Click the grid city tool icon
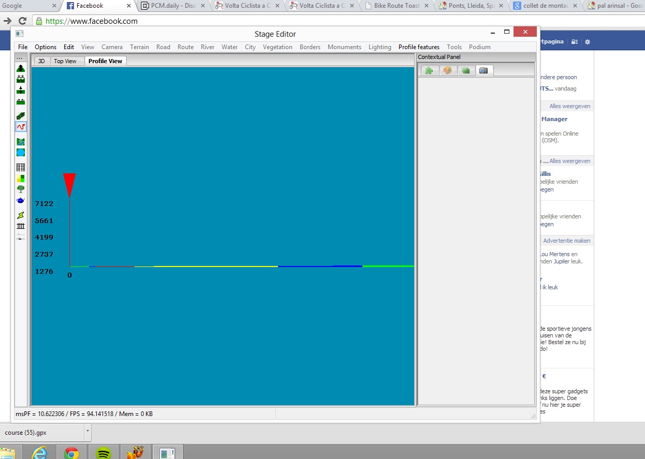The height and width of the screenshot is (459, 645). click(21, 168)
